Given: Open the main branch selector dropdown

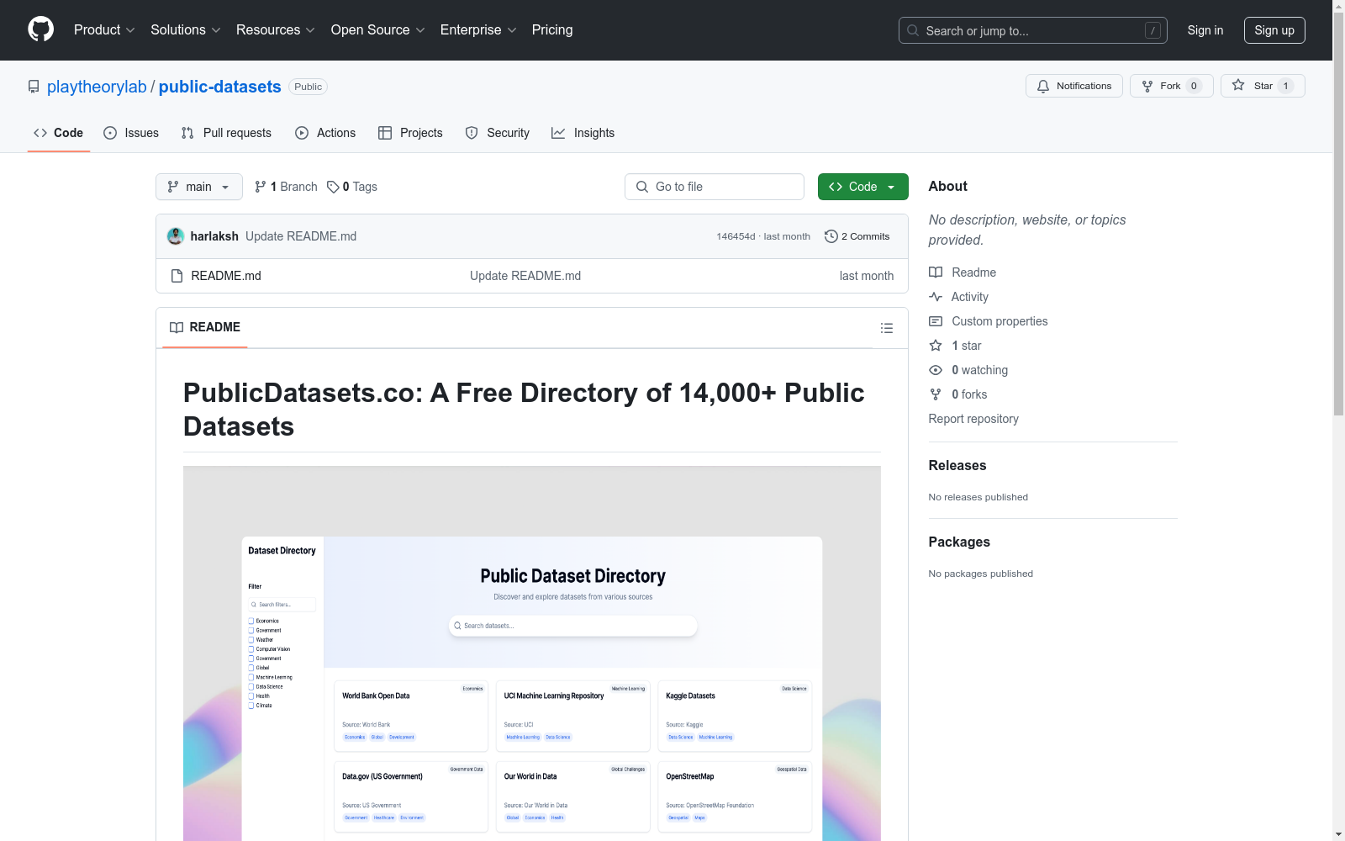Looking at the screenshot, I should pos(199,187).
